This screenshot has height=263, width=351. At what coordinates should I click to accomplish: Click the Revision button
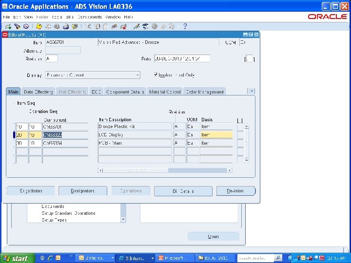[236, 191]
